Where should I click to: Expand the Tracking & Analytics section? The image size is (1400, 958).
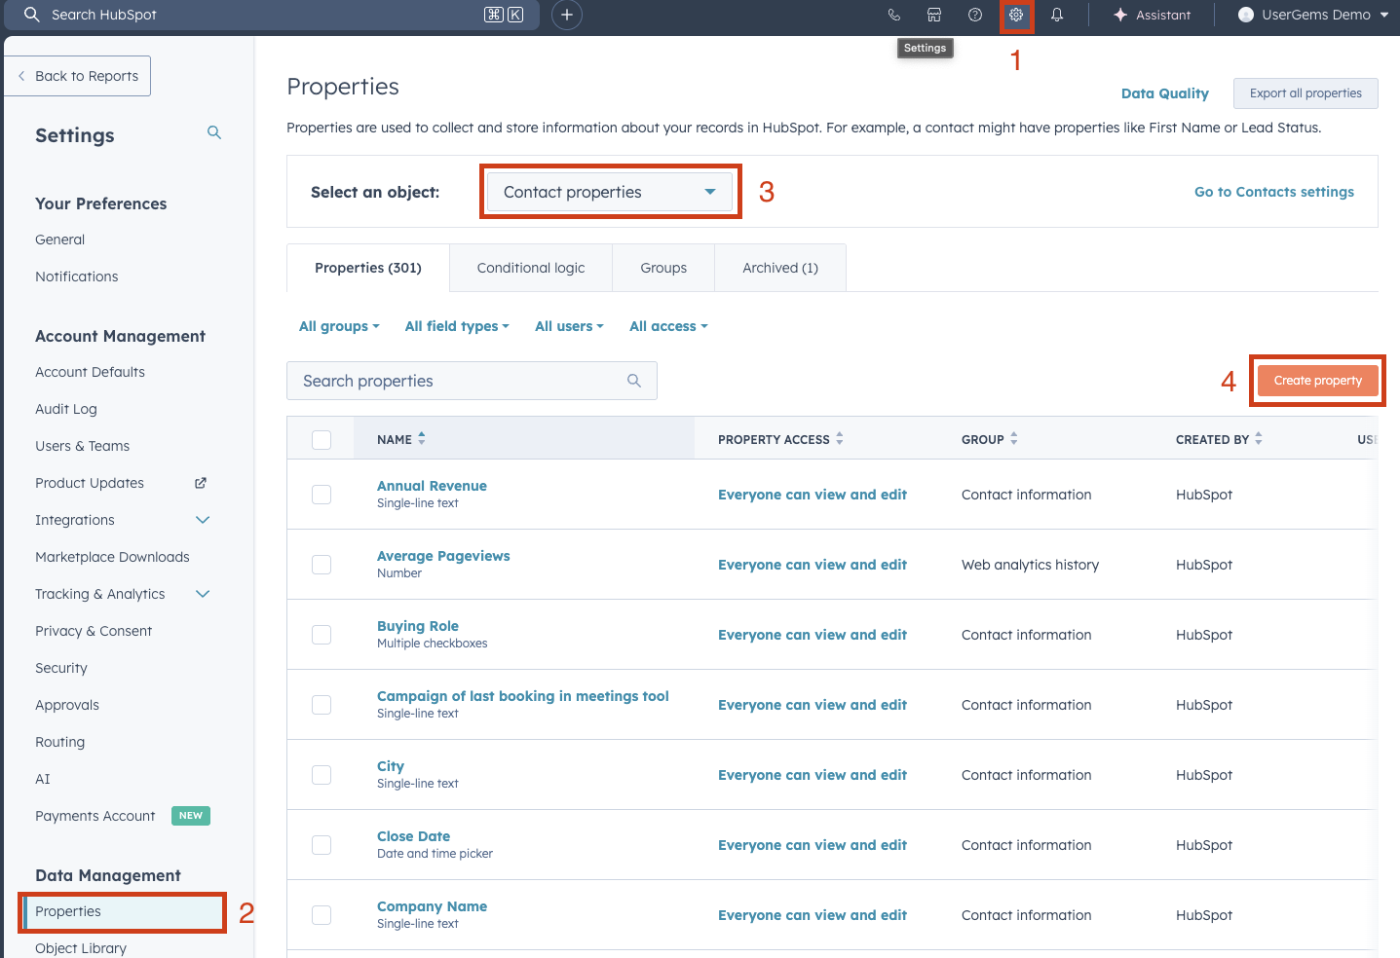(203, 594)
